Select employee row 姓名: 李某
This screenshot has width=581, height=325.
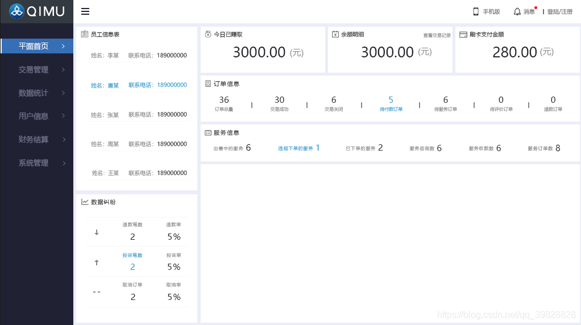[139, 56]
